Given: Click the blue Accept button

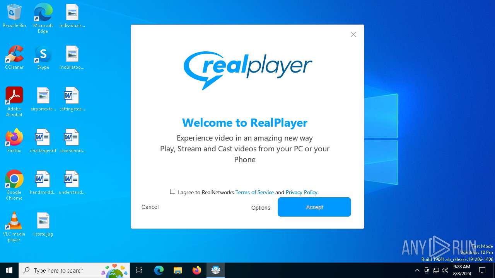Looking at the screenshot, I should point(314,207).
